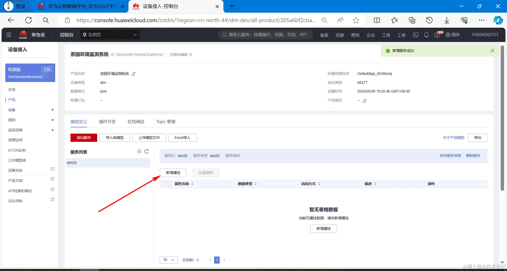Click Excel导入 button

182,138
